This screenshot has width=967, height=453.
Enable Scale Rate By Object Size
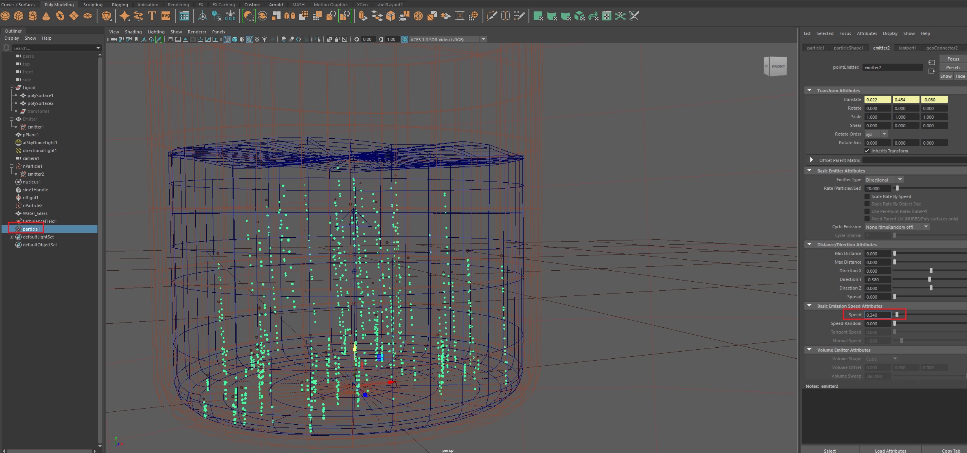click(867, 204)
